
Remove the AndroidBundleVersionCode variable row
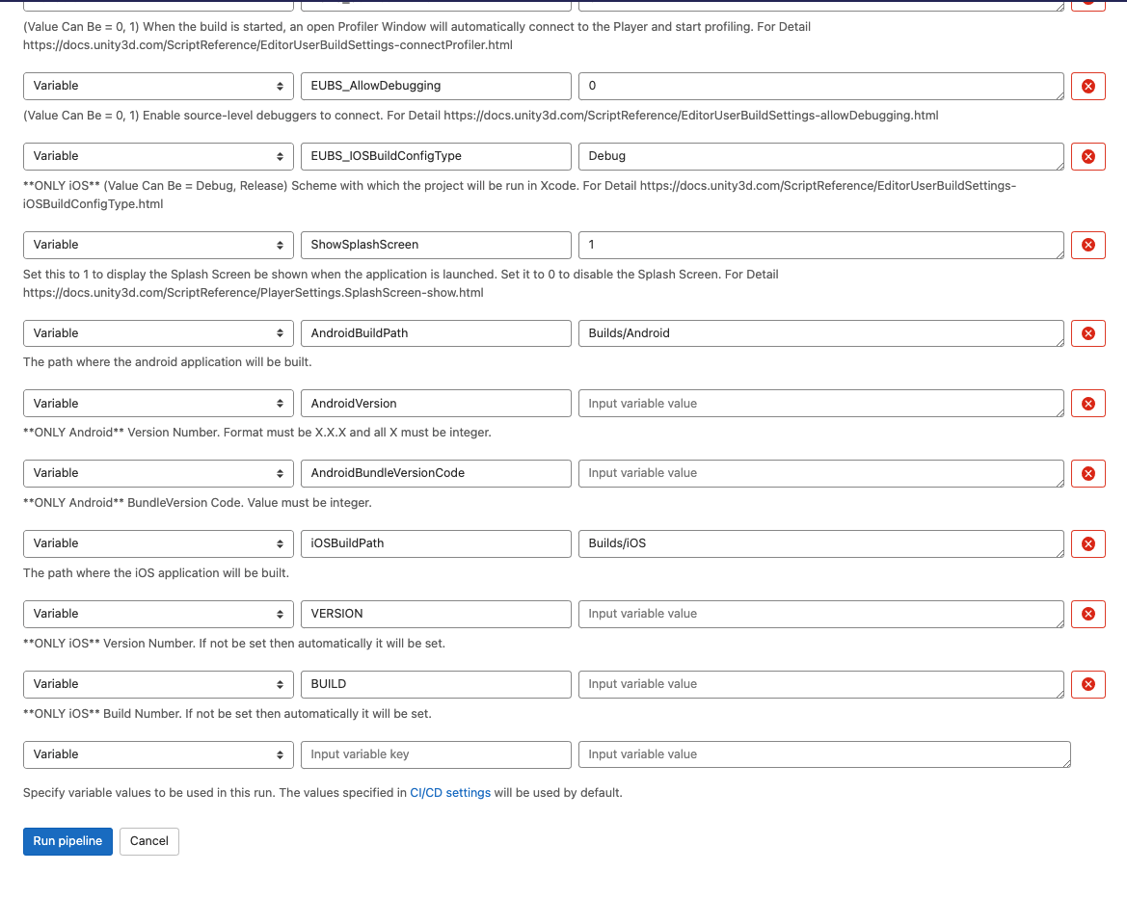(1087, 473)
